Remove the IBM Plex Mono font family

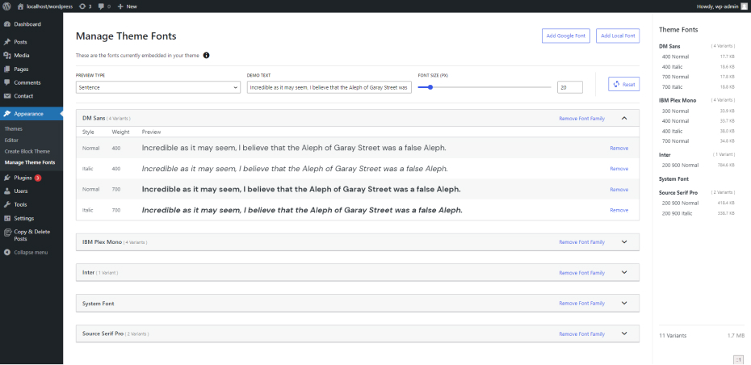[x=582, y=242]
